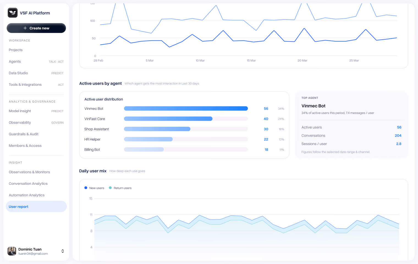Click the 20 Mar axis label
Screen dimensions: 418x264
tap(302, 61)
